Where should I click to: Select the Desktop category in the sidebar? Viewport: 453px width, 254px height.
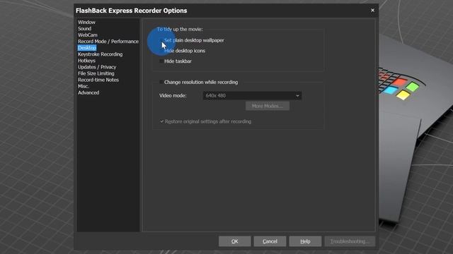click(87, 48)
